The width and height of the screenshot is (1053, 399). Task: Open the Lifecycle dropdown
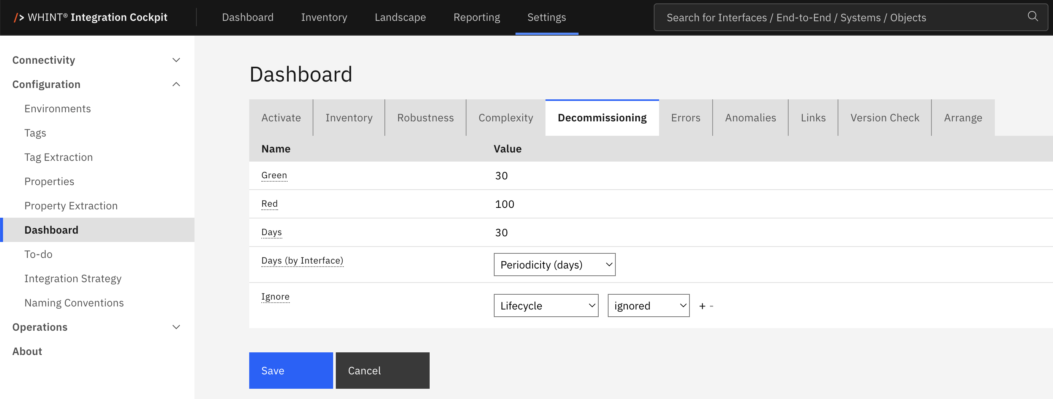tap(546, 306)
